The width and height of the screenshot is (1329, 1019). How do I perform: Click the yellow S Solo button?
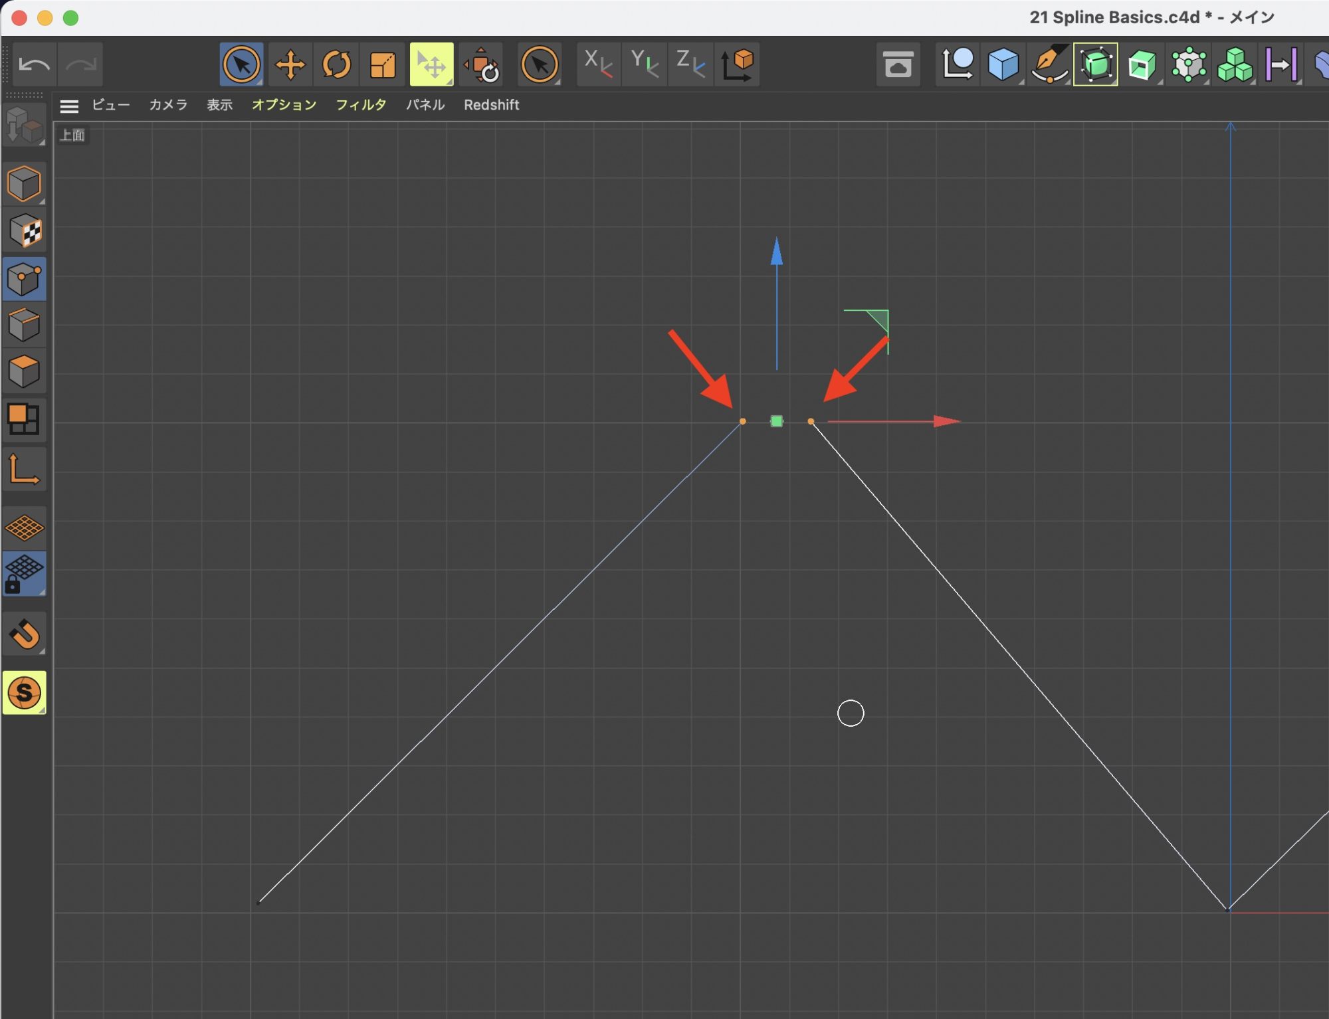[x=25, y=693]
